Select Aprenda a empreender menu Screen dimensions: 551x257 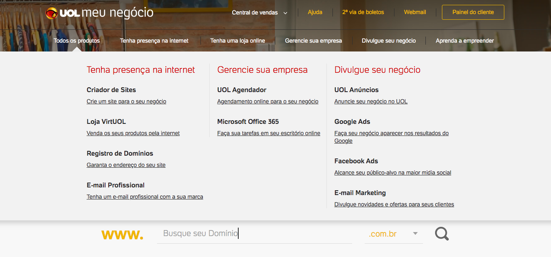[x=465, y=41]
